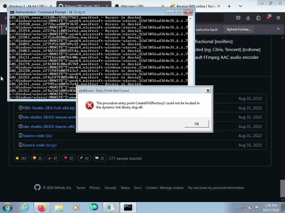Click the Command Prompt title bar icon

(12, 12)
